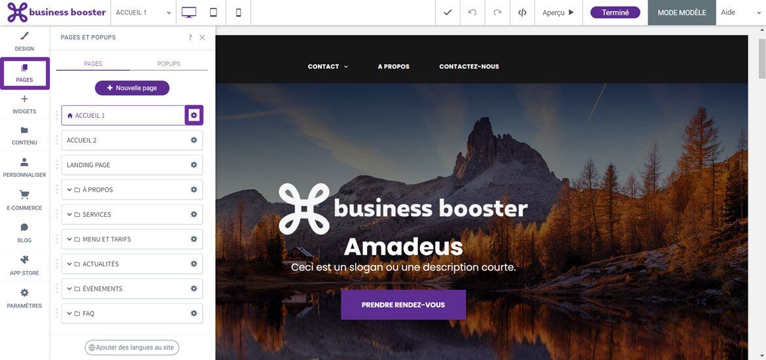Click Ajouter des langues au site
766x360 pixels.
[x=132, y=348]
